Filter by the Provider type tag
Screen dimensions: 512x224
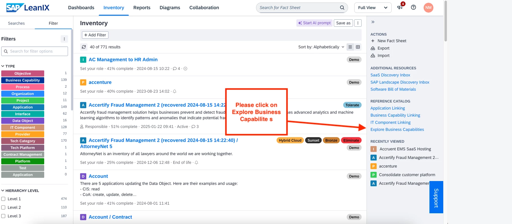(23, 134)
